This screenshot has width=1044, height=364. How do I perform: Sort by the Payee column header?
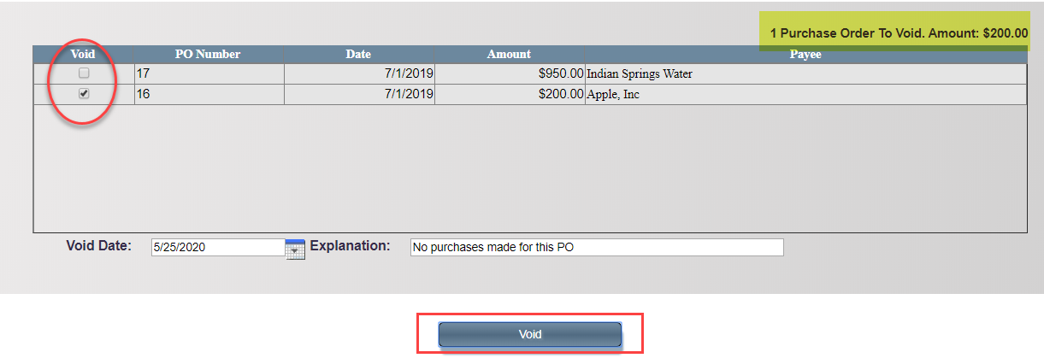(805, 54)
